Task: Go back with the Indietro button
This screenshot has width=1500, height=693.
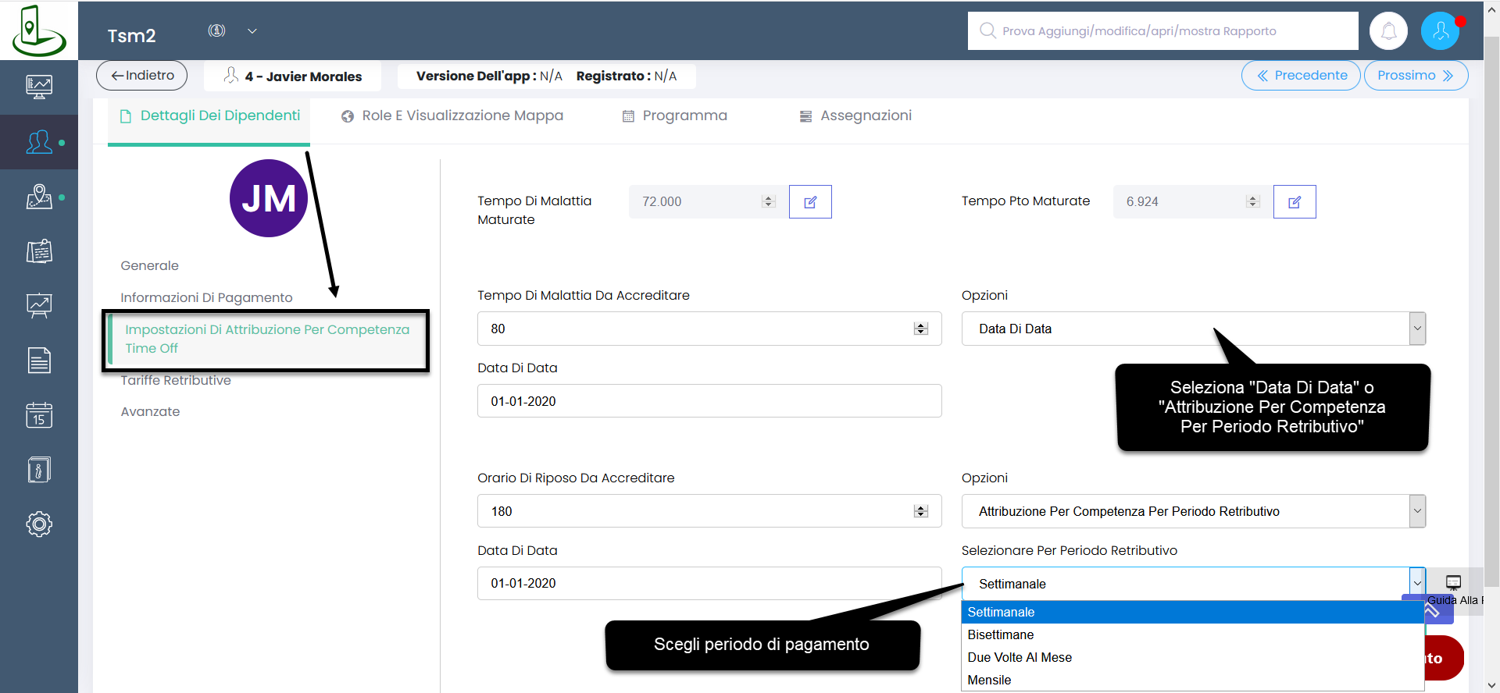Action: pyautogui.click(x=141, y=76)
